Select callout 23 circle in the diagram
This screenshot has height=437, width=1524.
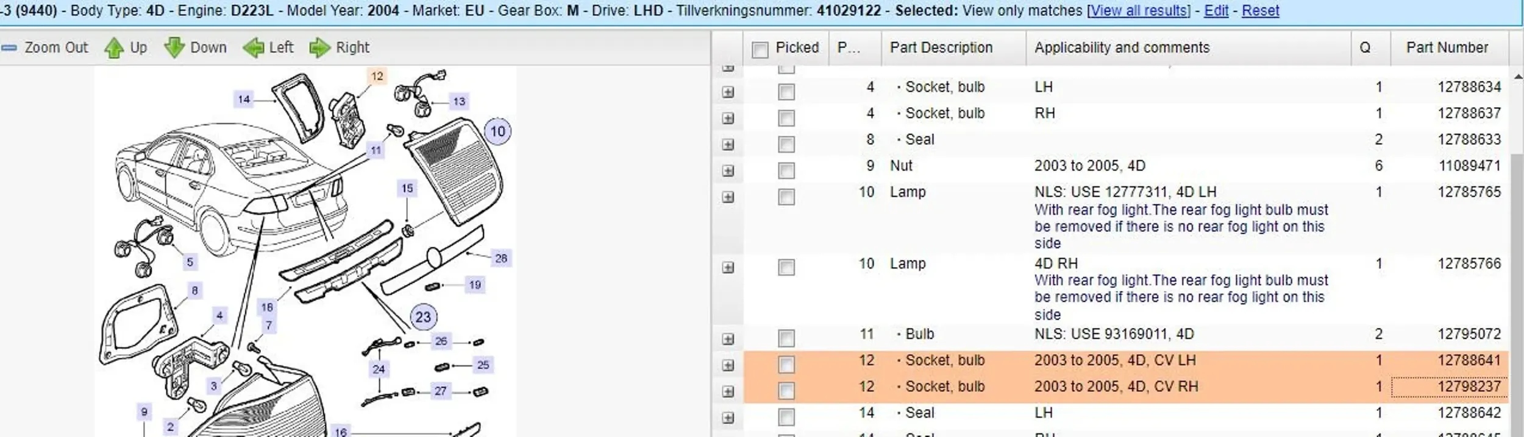(x=423, y=316)
